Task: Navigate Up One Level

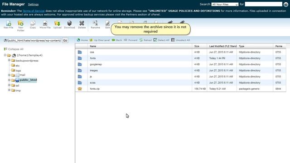Action: [x=100, y=40]
